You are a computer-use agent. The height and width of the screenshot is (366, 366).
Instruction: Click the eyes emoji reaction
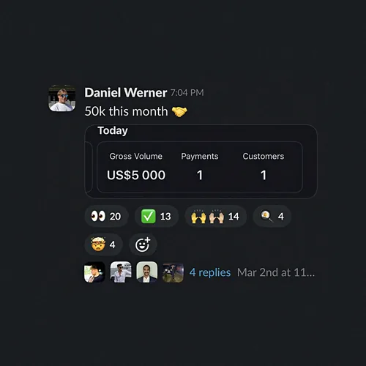point(106,216)
